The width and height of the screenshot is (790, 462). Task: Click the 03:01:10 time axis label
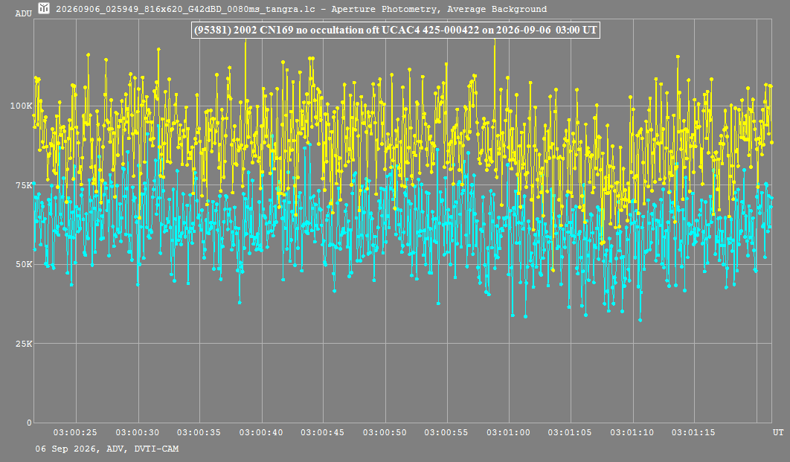coord(632,432)
